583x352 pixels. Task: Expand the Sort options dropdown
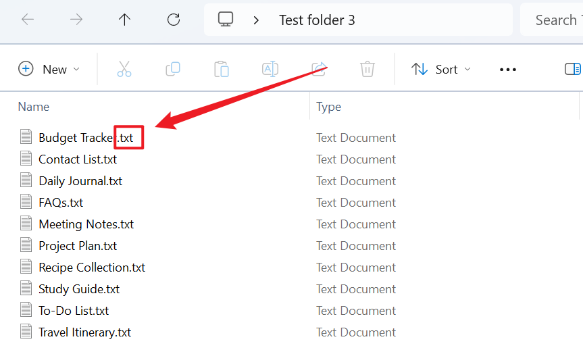[x=441, y=69]
